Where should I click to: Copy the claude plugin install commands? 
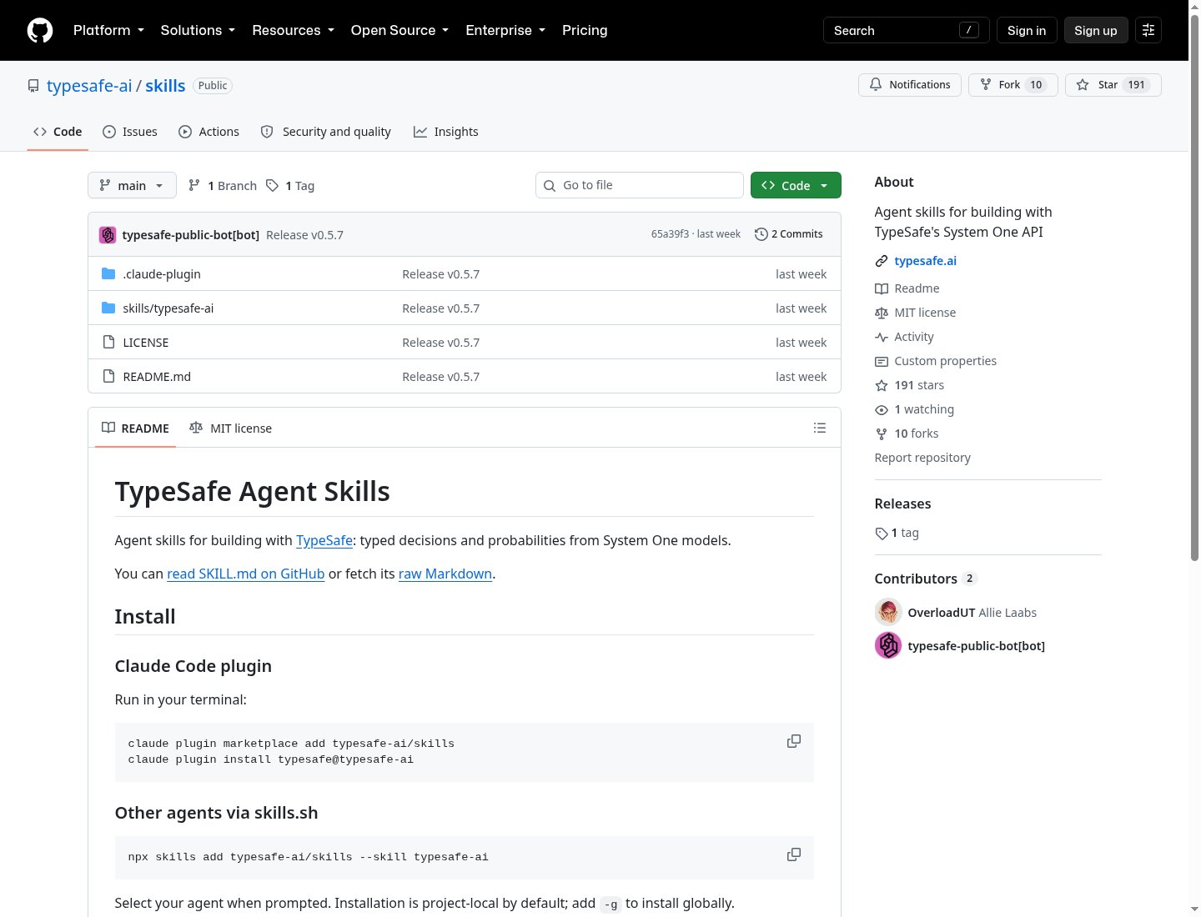coord(794,741)
